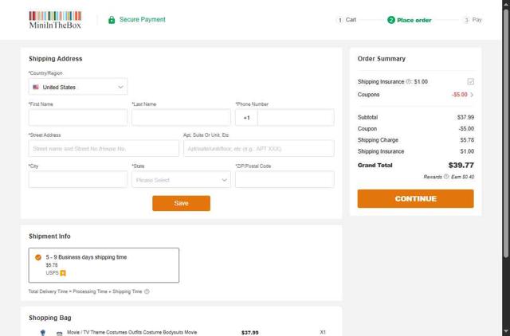The width and height of the screenshot is (510, 336).
Task: Focus the Apt, Suite Or Unit field
Action: (x=258, y=149)
